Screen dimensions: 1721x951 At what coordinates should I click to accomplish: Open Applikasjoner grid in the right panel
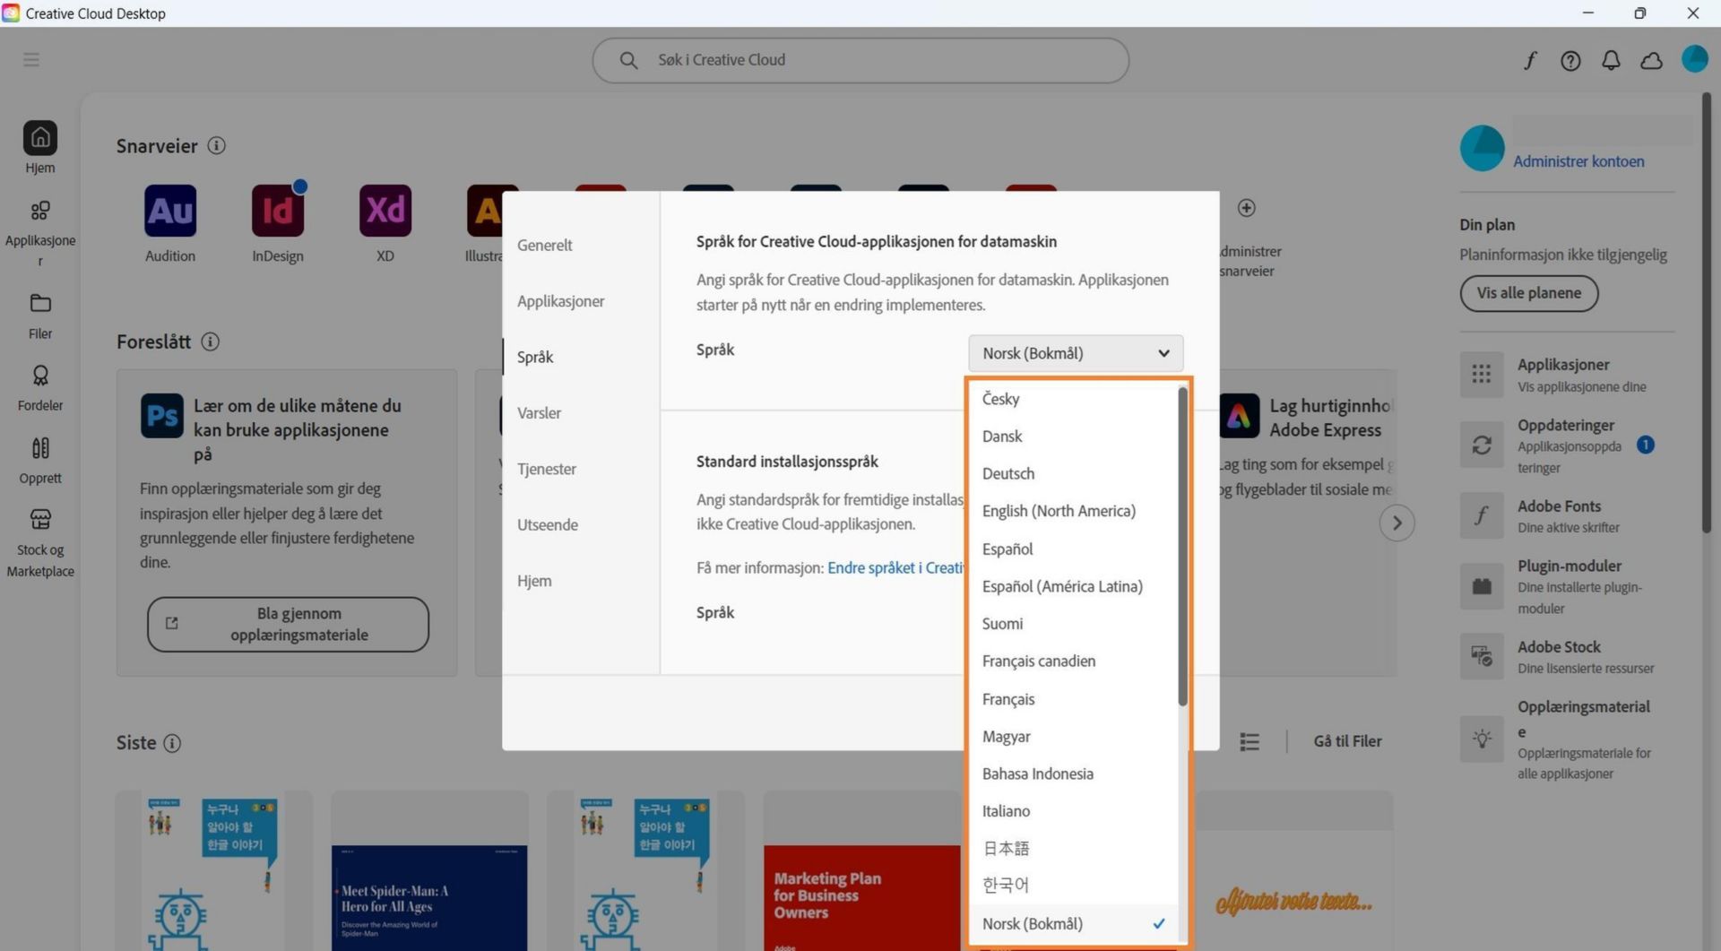[x=1567, y=375]
